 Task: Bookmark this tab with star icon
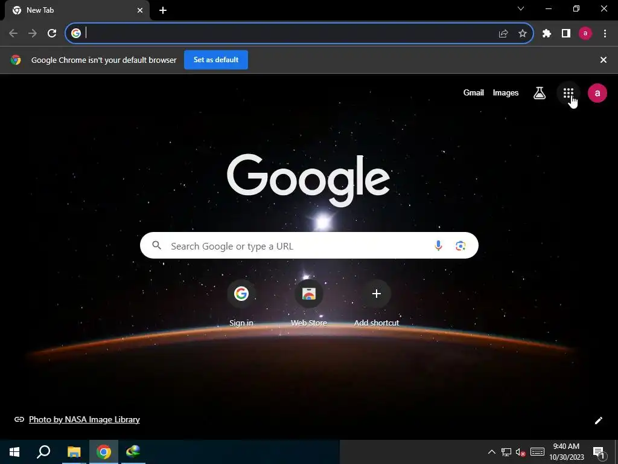tap(523, 34)
